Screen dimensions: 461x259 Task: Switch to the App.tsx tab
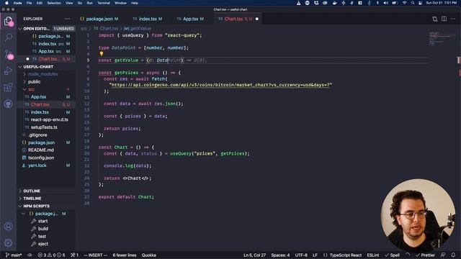click(190, 19)
